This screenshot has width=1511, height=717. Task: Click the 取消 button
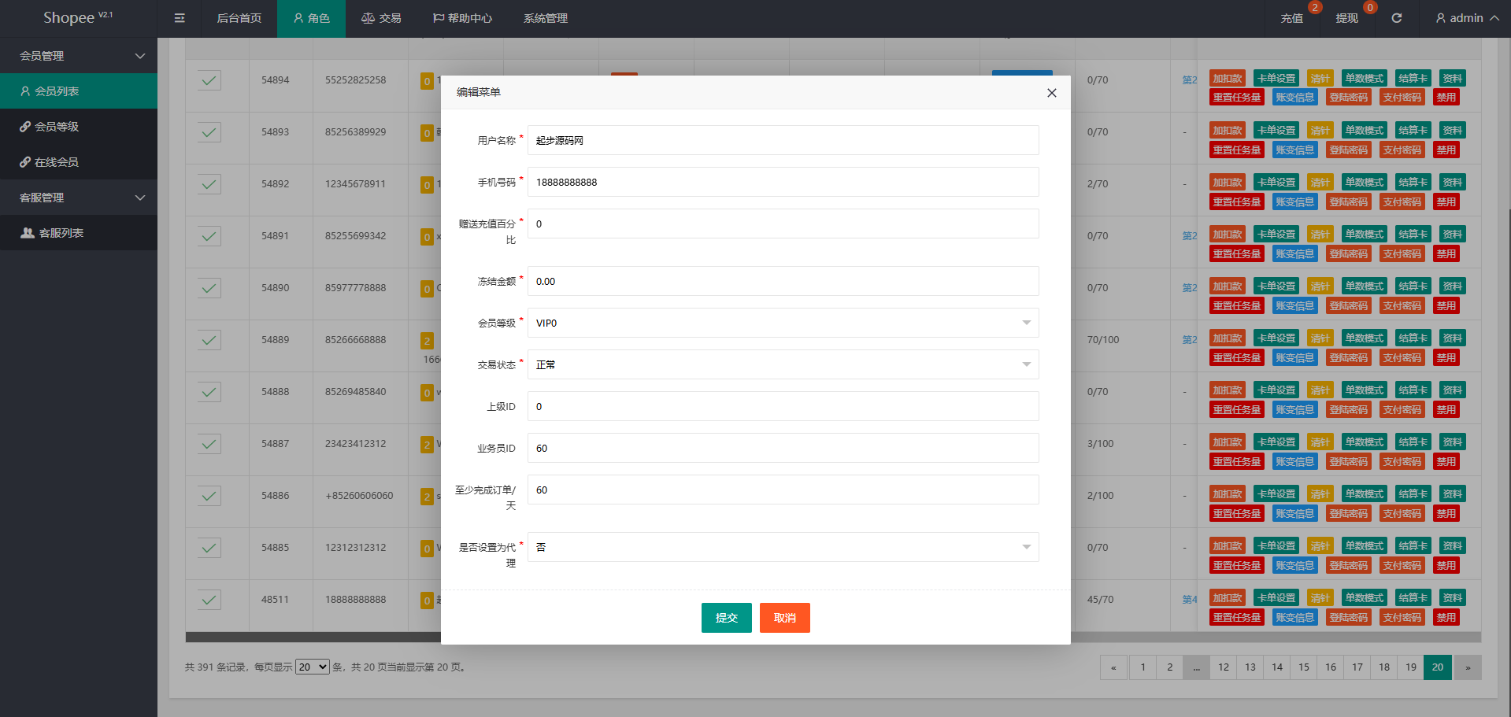coord(784,618)
